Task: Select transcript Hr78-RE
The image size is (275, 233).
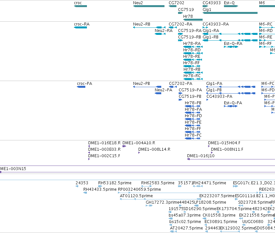Action: [192, 60]
